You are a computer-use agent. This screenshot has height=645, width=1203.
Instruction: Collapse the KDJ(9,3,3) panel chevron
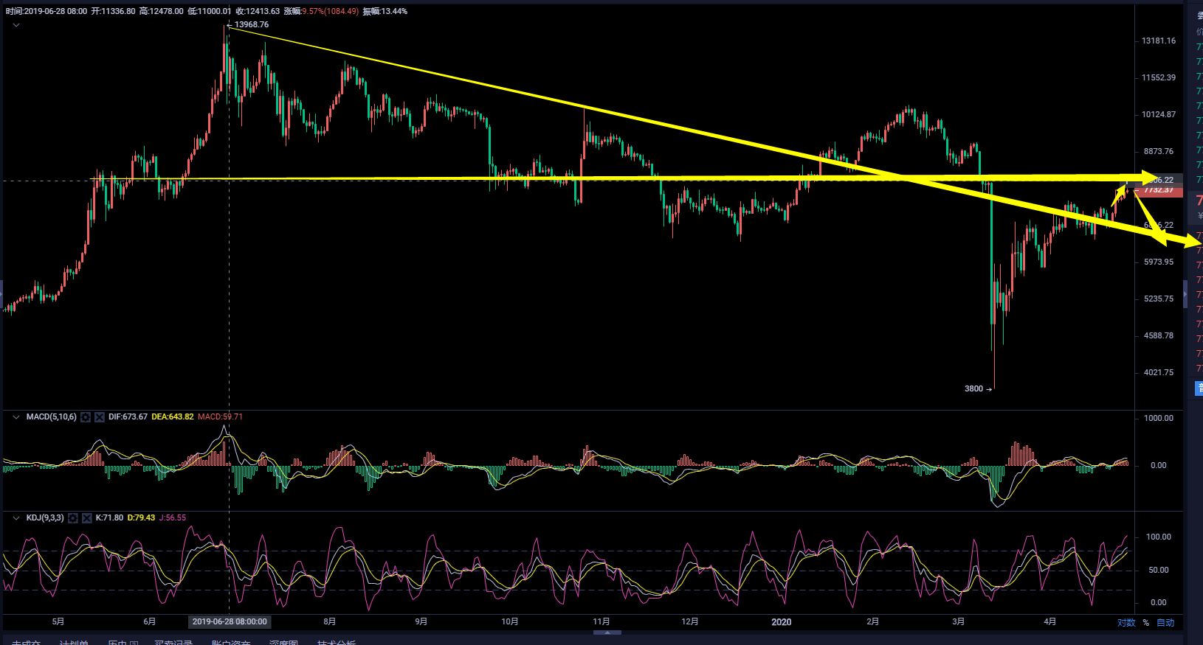coord(16,518)
